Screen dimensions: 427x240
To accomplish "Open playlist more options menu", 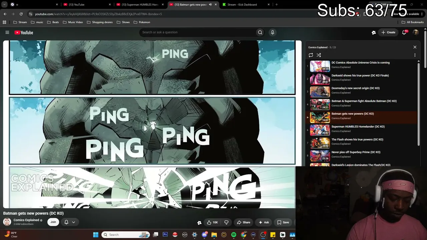I will pyautogui.click(x=415, y=55).
